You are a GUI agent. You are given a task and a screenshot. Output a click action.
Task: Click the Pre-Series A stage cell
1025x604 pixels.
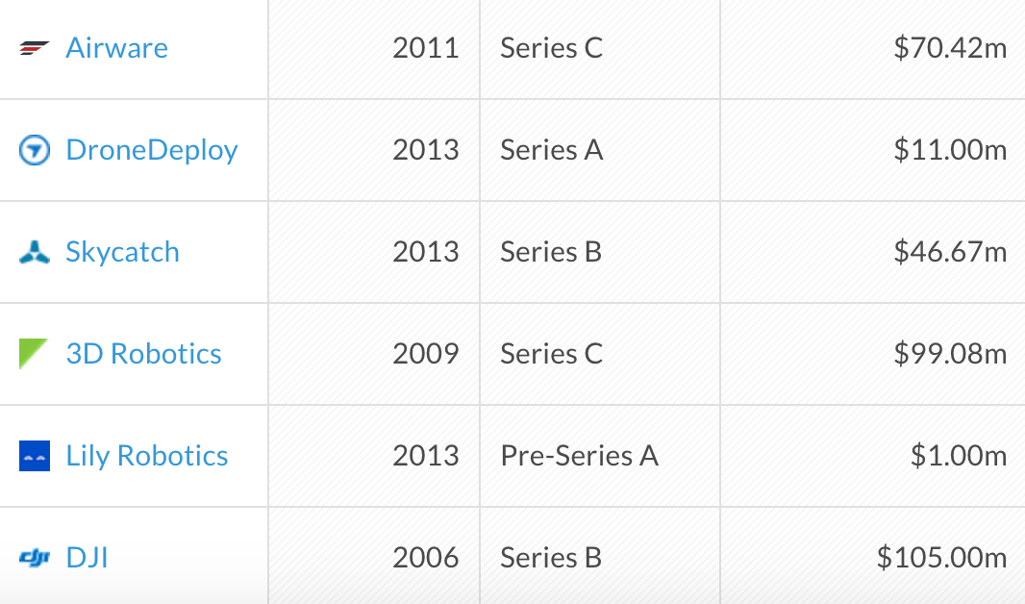tap(579, 456)
